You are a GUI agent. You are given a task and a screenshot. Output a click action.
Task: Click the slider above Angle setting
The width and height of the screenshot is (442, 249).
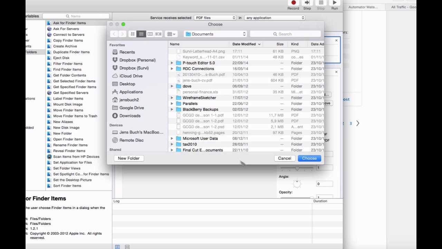[x=297, y=168]
